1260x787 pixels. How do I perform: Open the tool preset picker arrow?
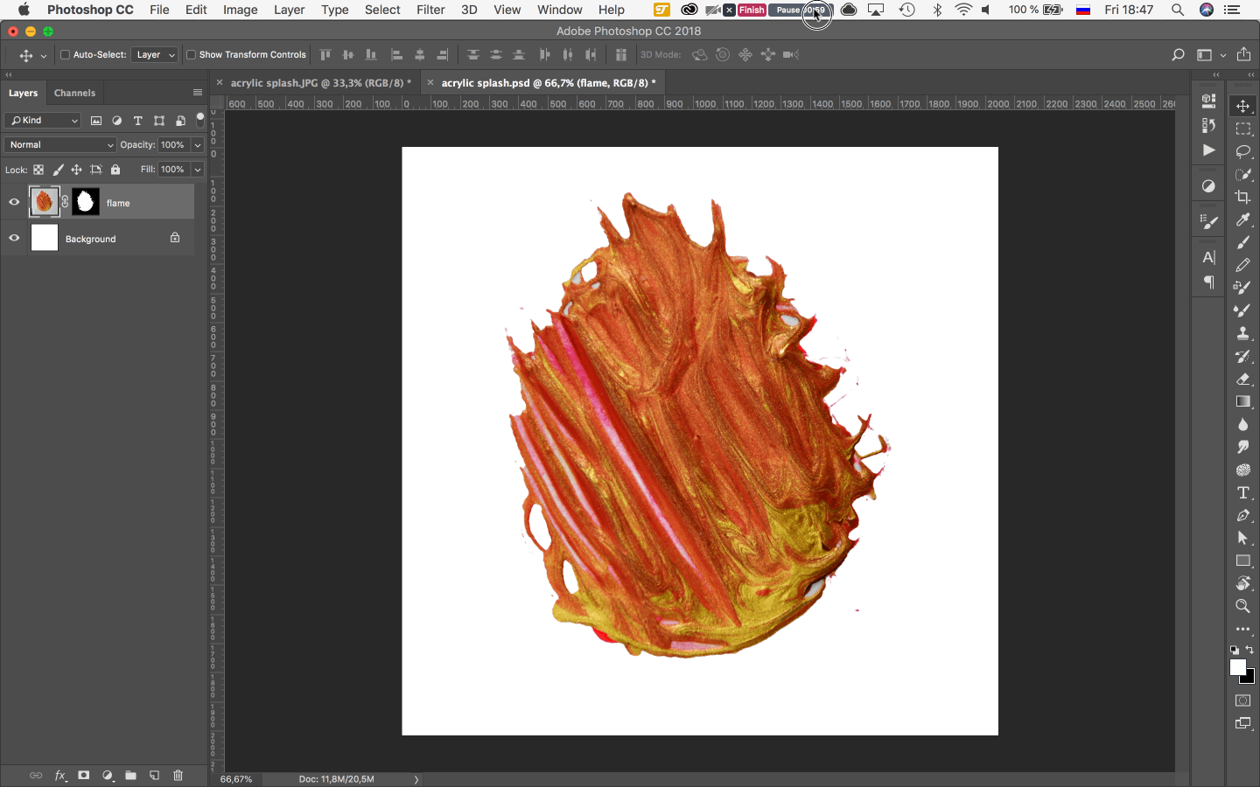pos(43,56)
